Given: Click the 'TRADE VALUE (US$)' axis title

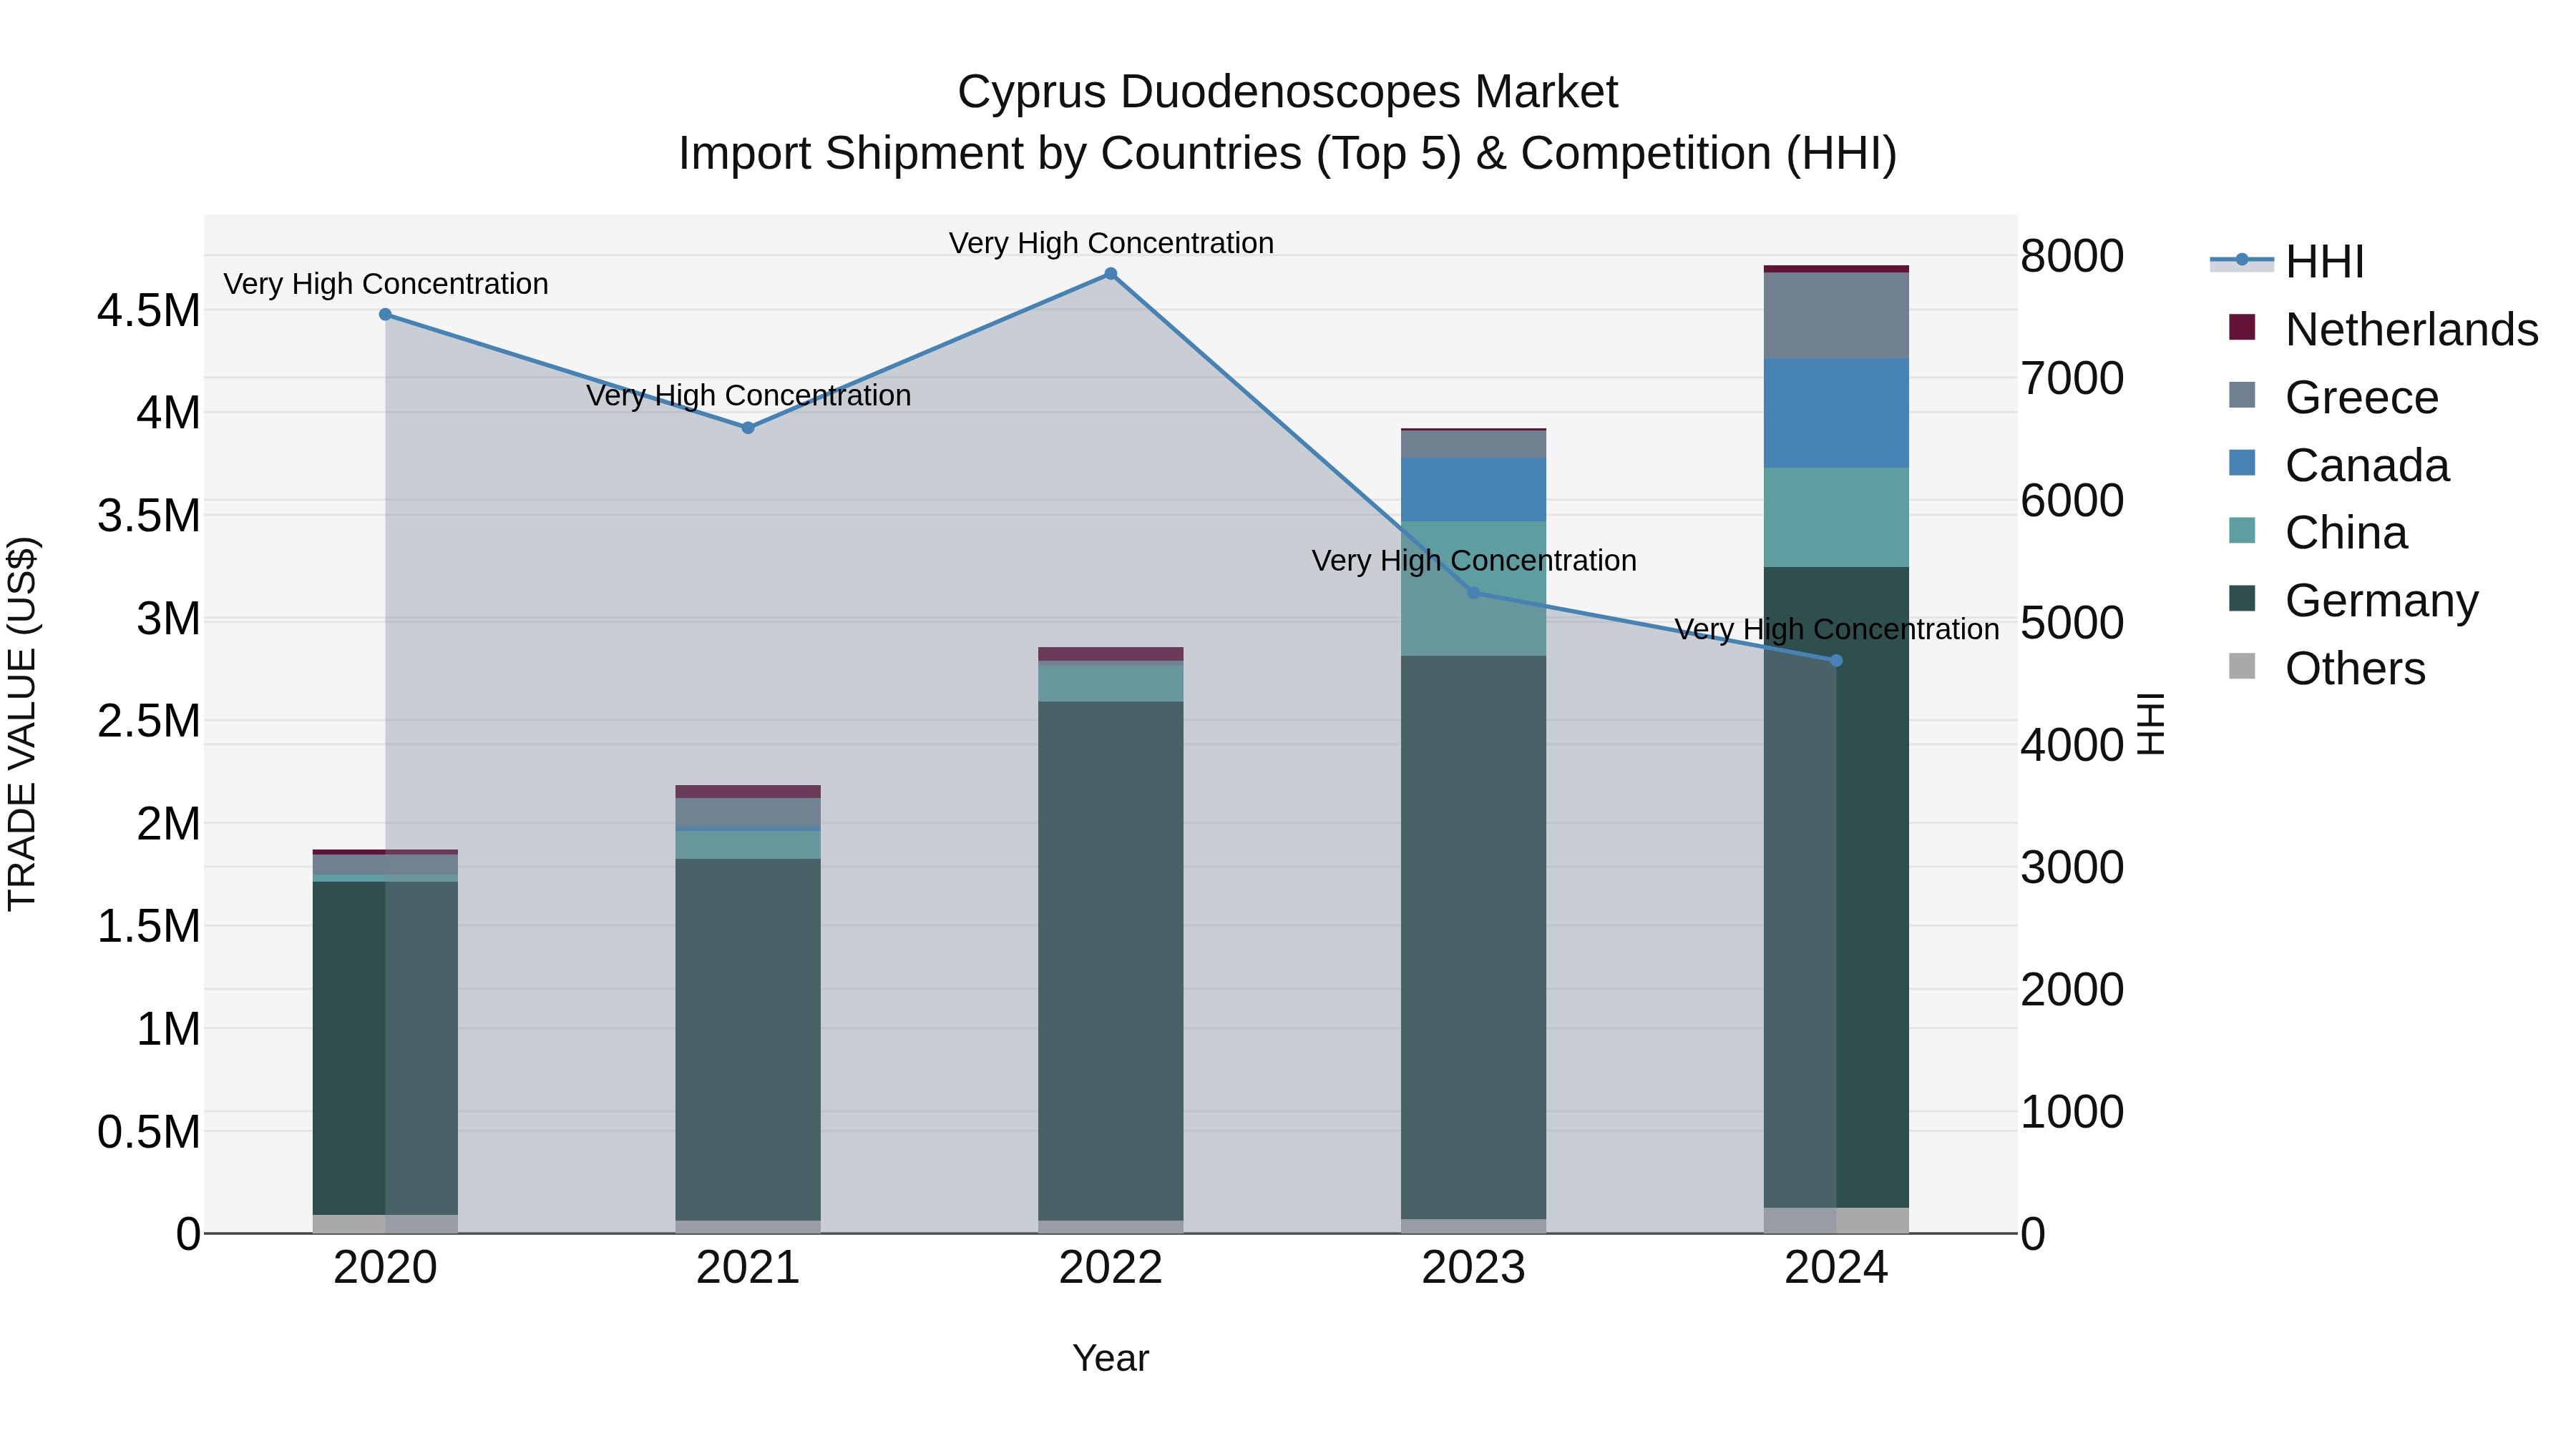Looking at the screenshot, I should tap(22, 724).
